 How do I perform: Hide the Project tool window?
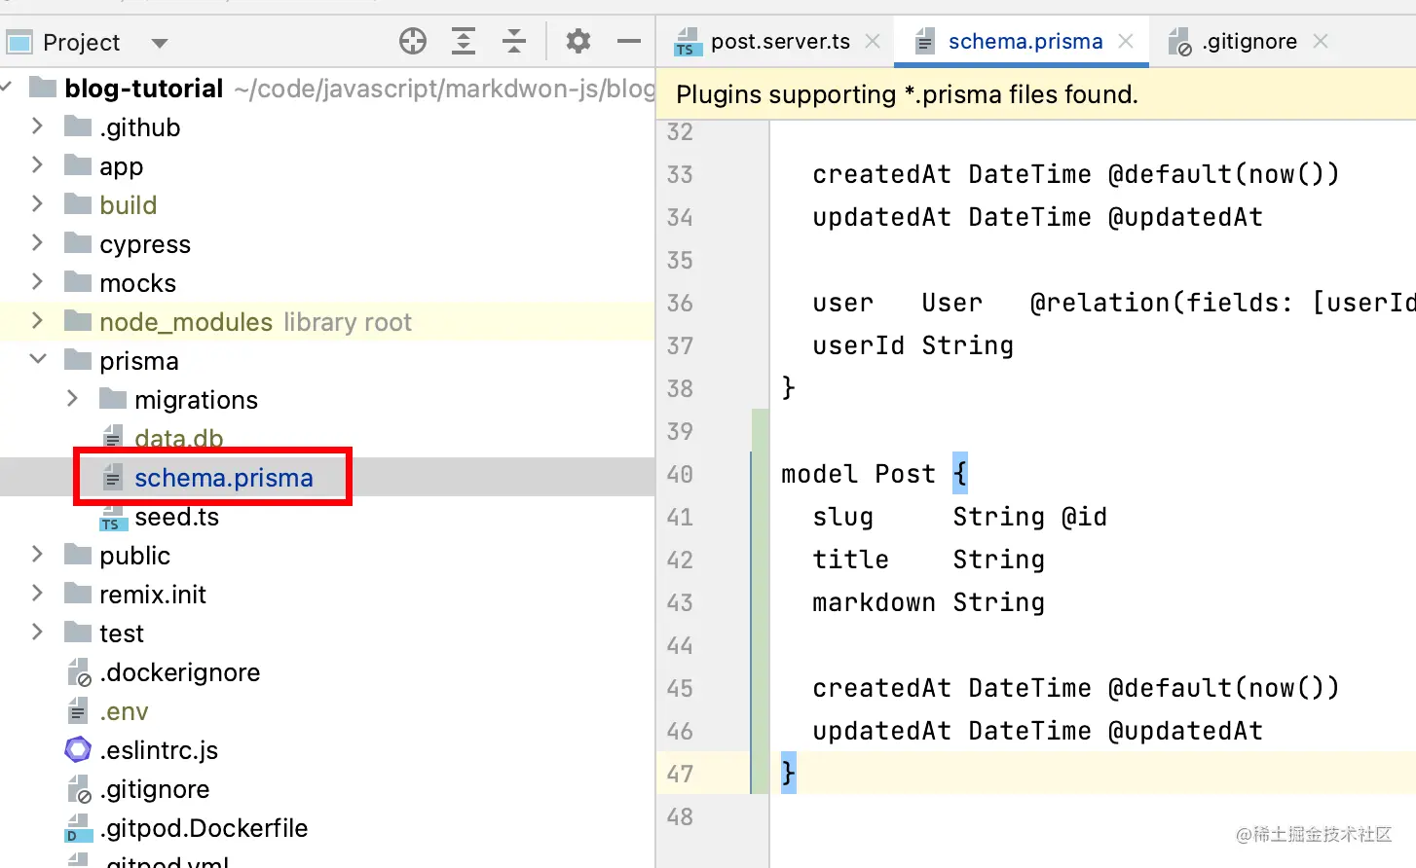(x=629, y=41)
